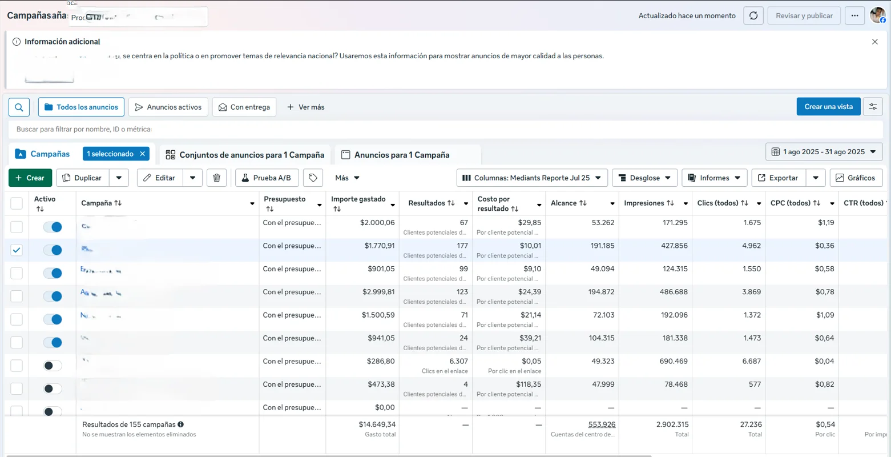The height and width of the screenshot is (457, 891).
Task: Expand Columnas: Mediants Reporte dropdown
Action: 531,178
